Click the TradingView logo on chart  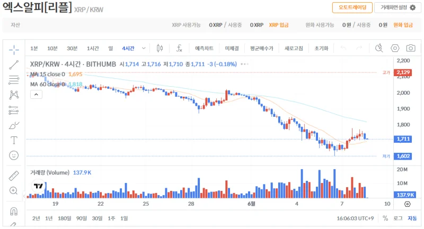pos(39,186)
